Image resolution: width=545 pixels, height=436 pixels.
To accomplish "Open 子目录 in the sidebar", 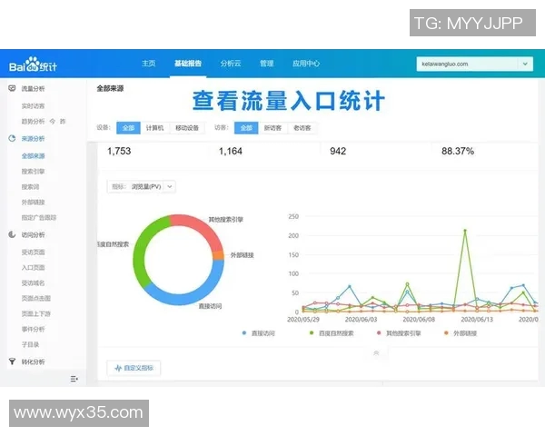I will pyautogui.click(x=30, y=344).
